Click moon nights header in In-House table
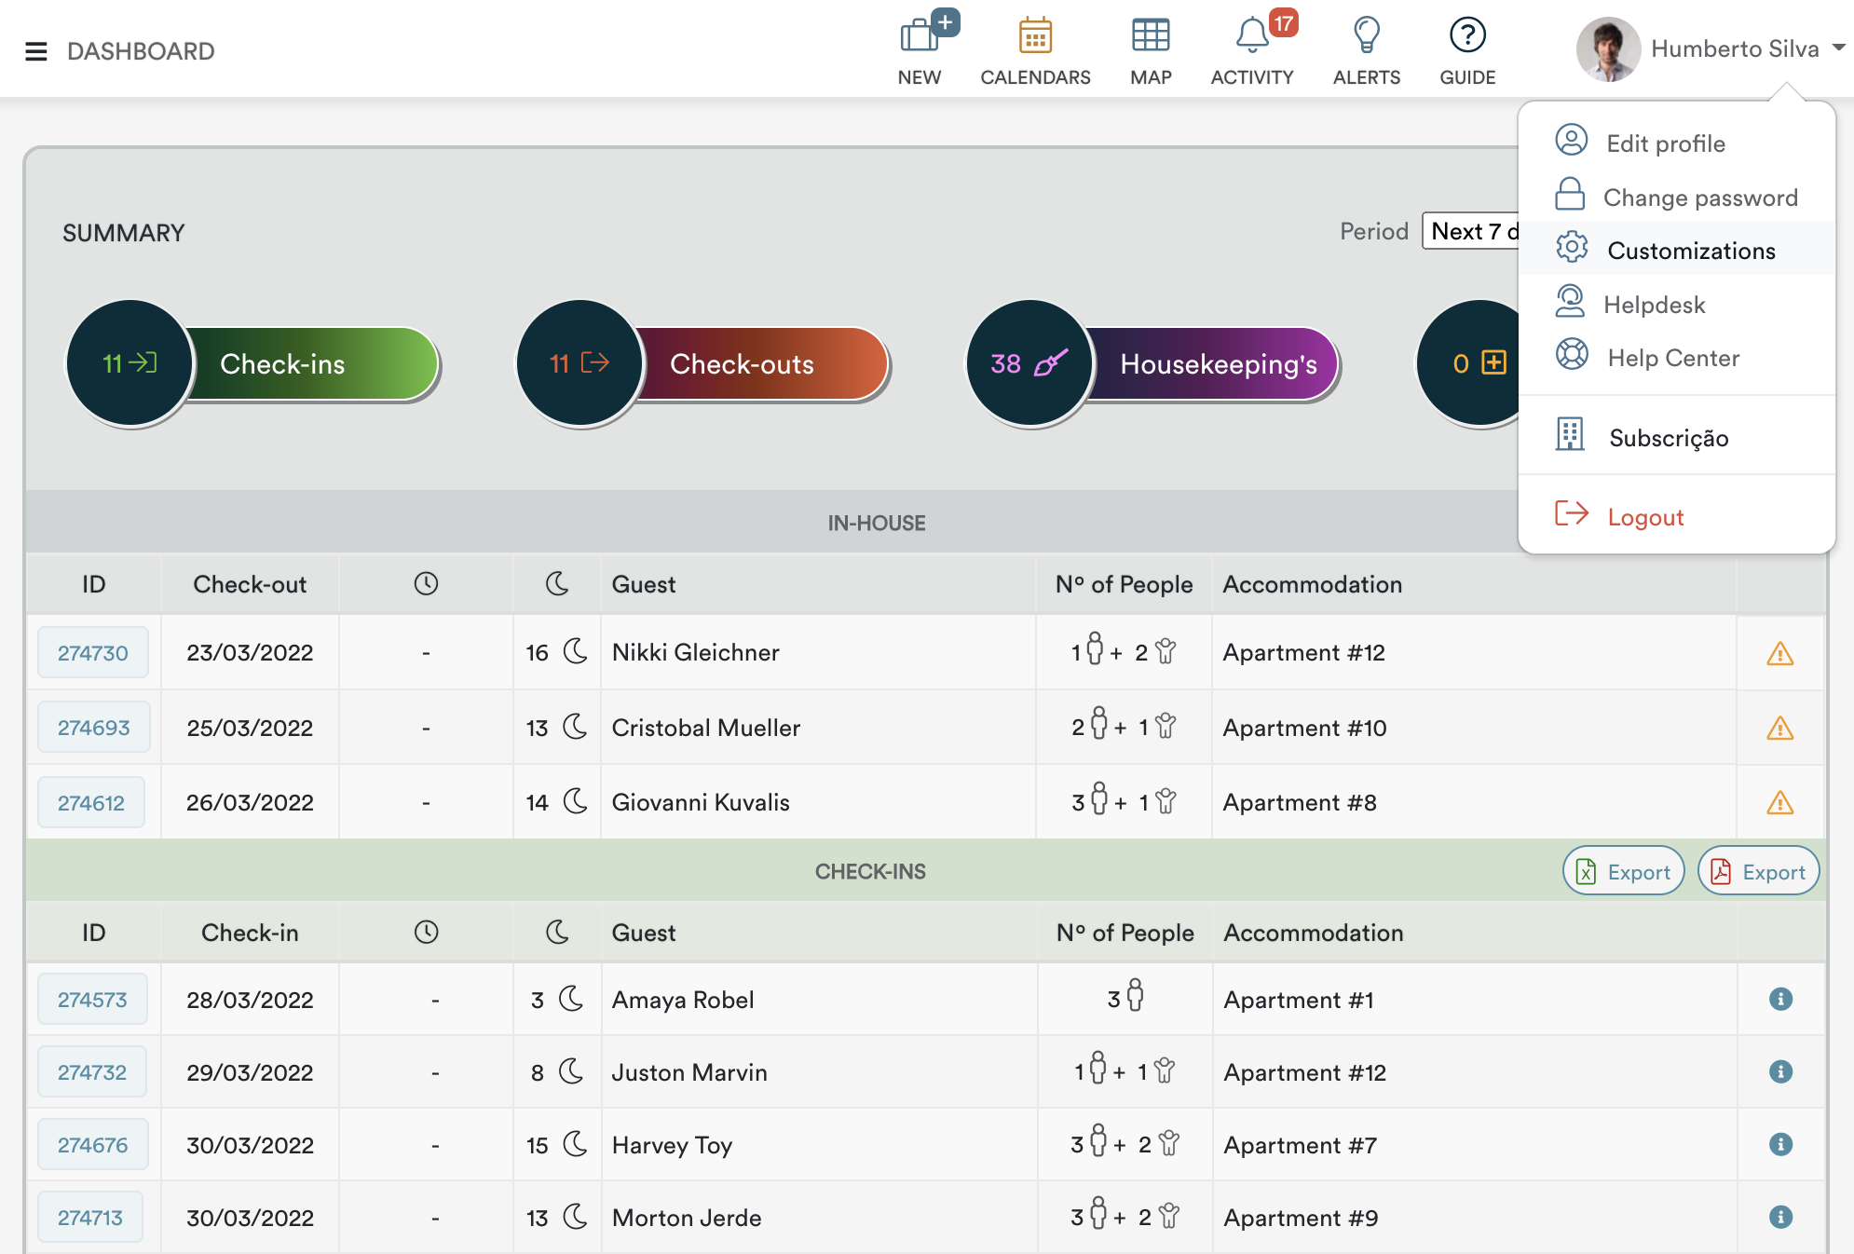Screen dimensions: 1854x1254 (x=557, y=583)
